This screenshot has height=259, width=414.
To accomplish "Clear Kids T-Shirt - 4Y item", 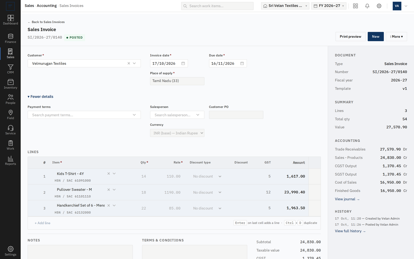I will [109, 174].
